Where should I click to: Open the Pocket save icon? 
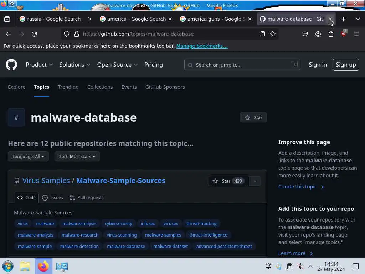[305, 34]
